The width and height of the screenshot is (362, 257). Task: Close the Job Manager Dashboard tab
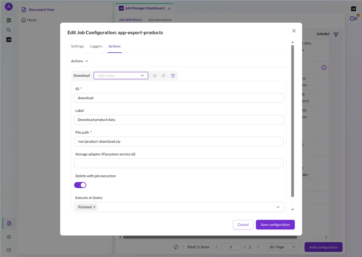tap(169, 8)
